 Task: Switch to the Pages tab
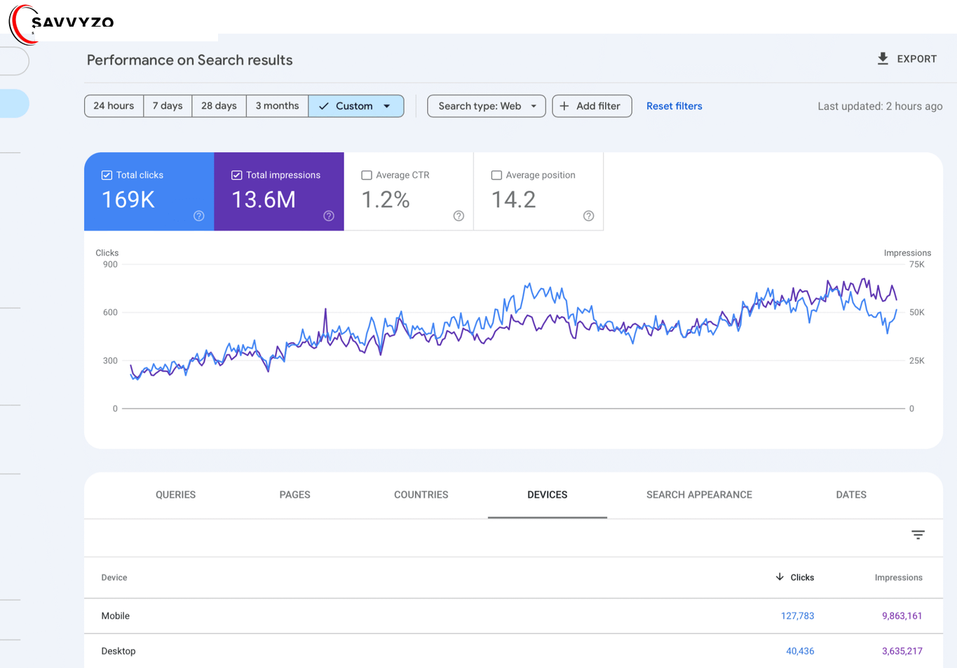294,495
